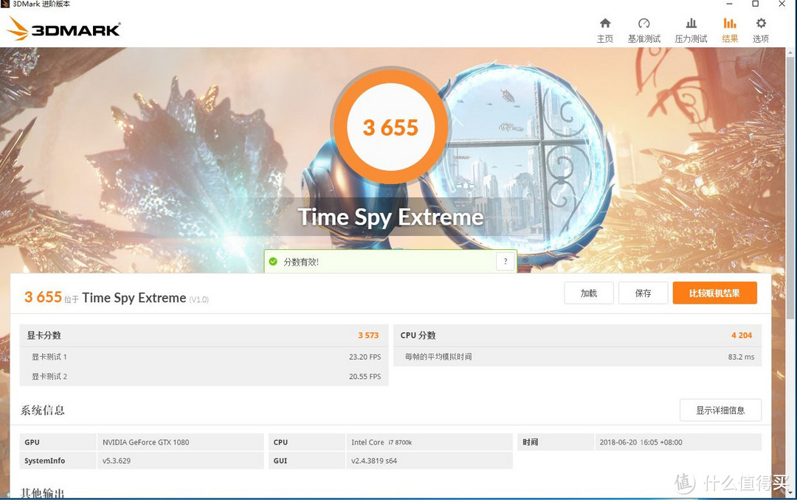Show detailed info (显示详细信息) button

720,410
